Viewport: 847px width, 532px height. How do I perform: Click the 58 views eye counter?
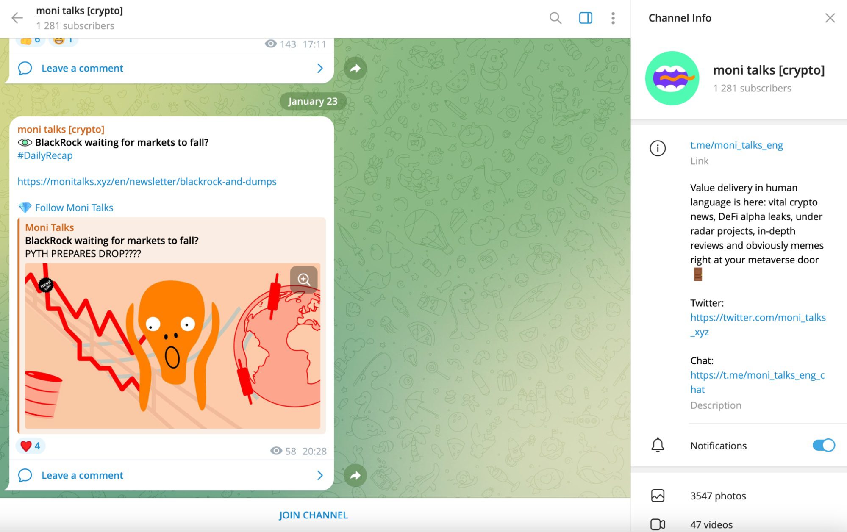coord(283,451)
